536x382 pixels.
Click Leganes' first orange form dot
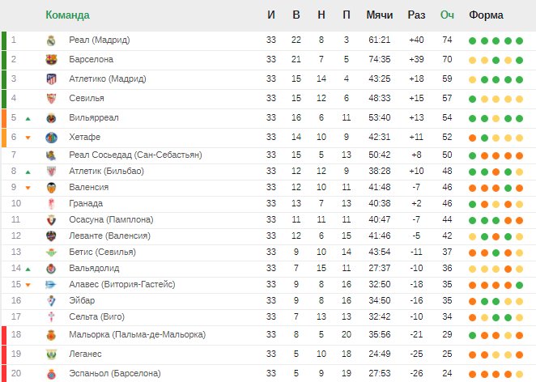click(472, 355)
